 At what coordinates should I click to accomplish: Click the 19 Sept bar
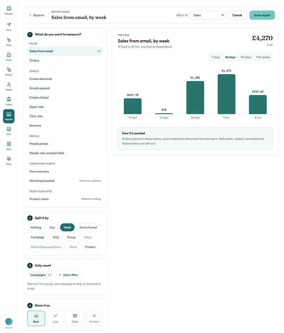coord(133,106)
